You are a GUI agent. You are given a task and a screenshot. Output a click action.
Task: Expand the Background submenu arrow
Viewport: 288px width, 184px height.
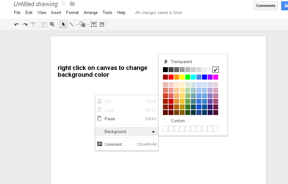click(154, 132)
